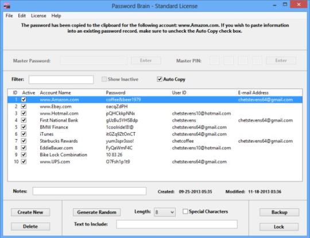Image resolution: width=310 pixels, height=238 pixels.
Task: Click the Backup button
Action: click(279, 212)
